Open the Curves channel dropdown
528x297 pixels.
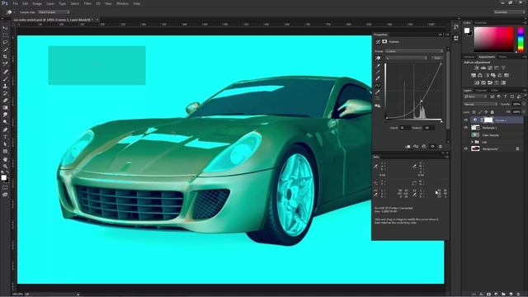pos(407,58)
